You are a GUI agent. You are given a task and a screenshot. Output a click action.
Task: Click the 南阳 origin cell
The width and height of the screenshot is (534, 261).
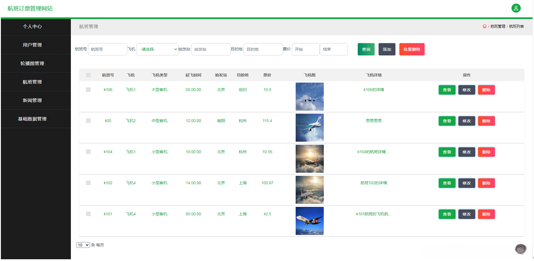coord(221,120)
